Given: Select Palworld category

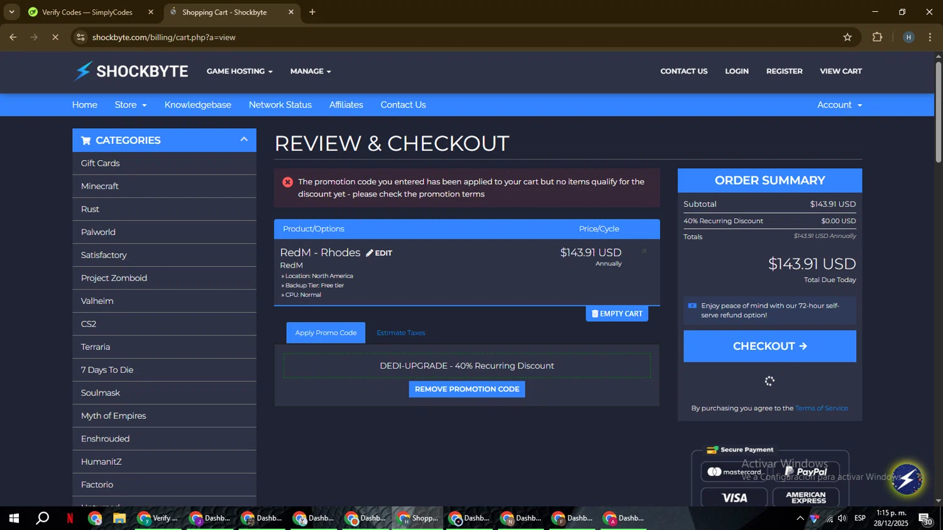Looking at the screenshot, I should click(164, 232).
